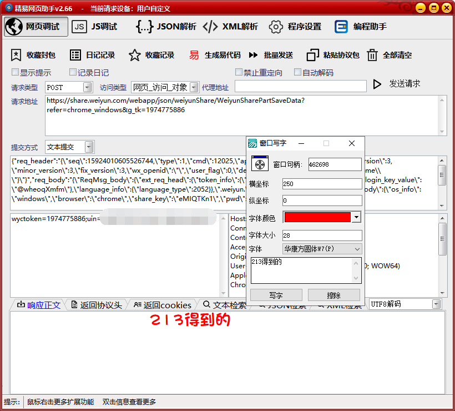455x411 pixels.
Task: Click 收藏封包 bookmark icon
Action: coord(16,55)
